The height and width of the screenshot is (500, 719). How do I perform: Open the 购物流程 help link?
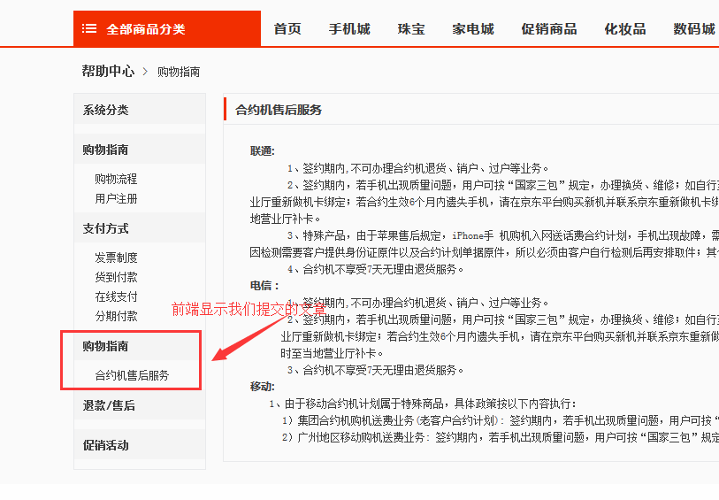[116, 179]
